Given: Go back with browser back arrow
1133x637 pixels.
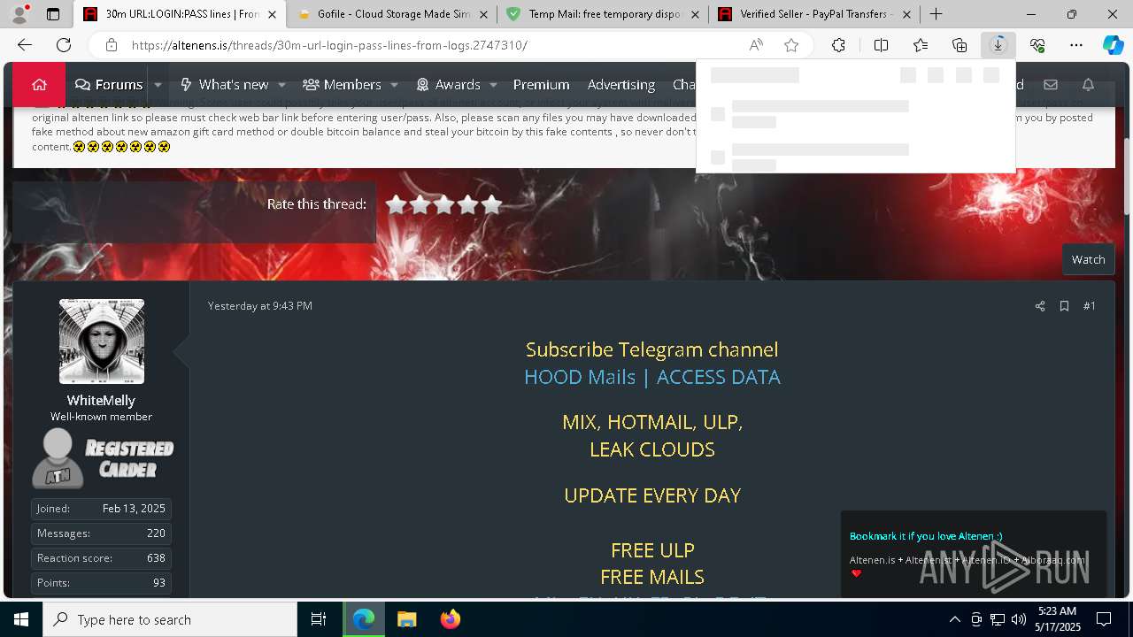Looking at the screenshot, I should point(25,45).
